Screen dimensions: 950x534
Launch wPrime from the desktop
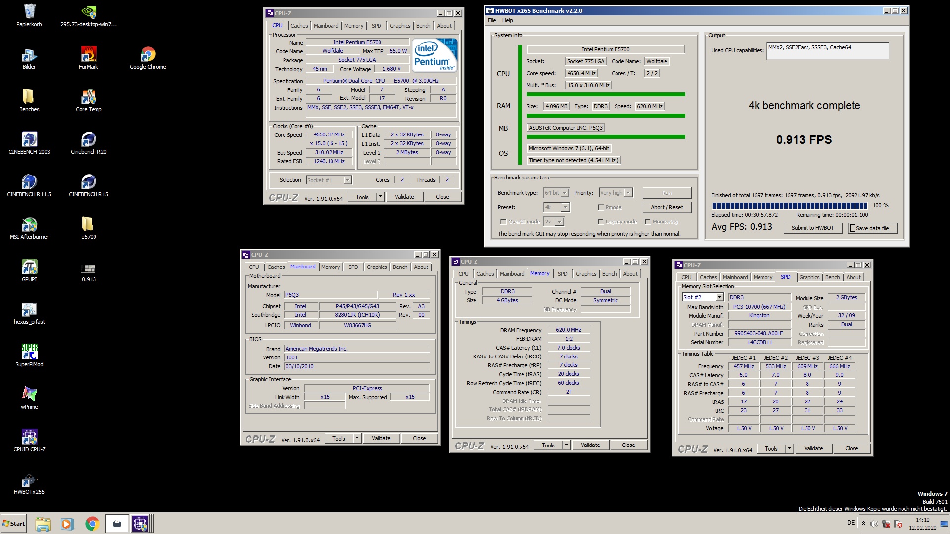pos(29,398)
